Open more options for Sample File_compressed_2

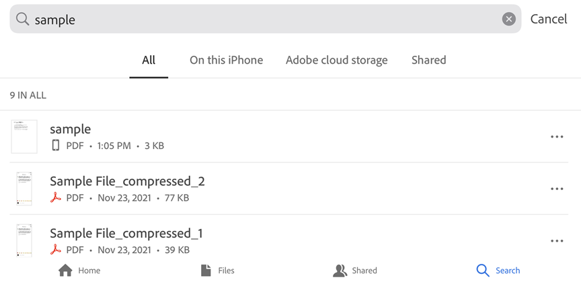[x=557, y=189]
